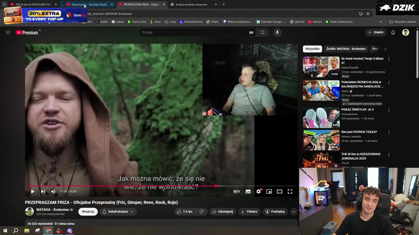Switch to miniplayer mode
This screenshot has width=419, height=235.
pos(269,192)
